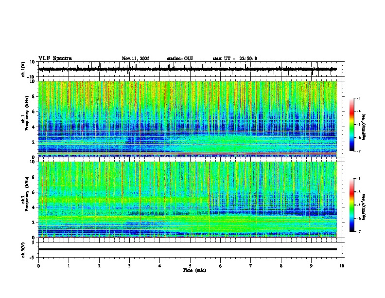385x298 pixels.
Task: Select the "start UT = 22:50:0" text
Action: point(235,58)
